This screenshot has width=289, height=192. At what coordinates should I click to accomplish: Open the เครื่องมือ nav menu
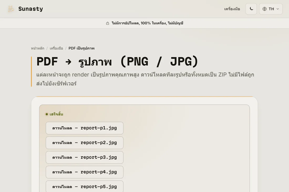[232, 9]
